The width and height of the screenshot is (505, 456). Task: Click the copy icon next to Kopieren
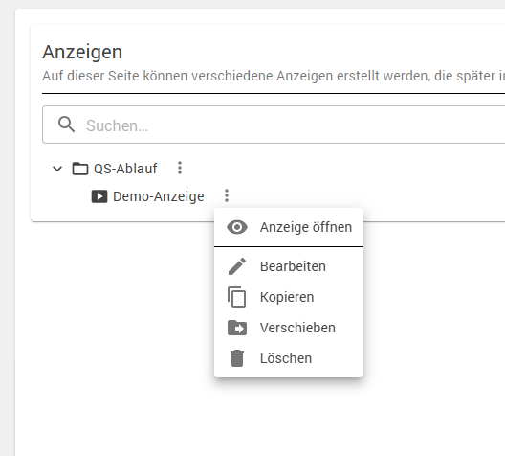tap(237, 297)
